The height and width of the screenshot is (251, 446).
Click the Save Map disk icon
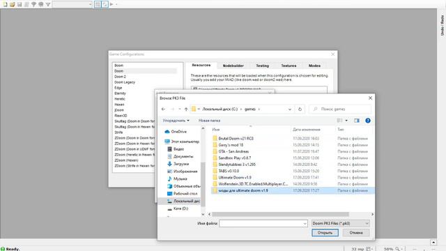click(20, 4)
